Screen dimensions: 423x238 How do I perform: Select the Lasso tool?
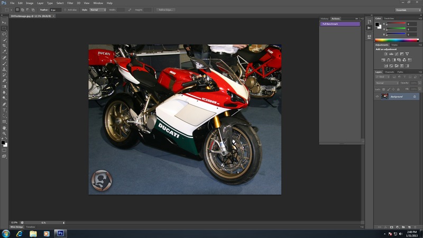4,34
